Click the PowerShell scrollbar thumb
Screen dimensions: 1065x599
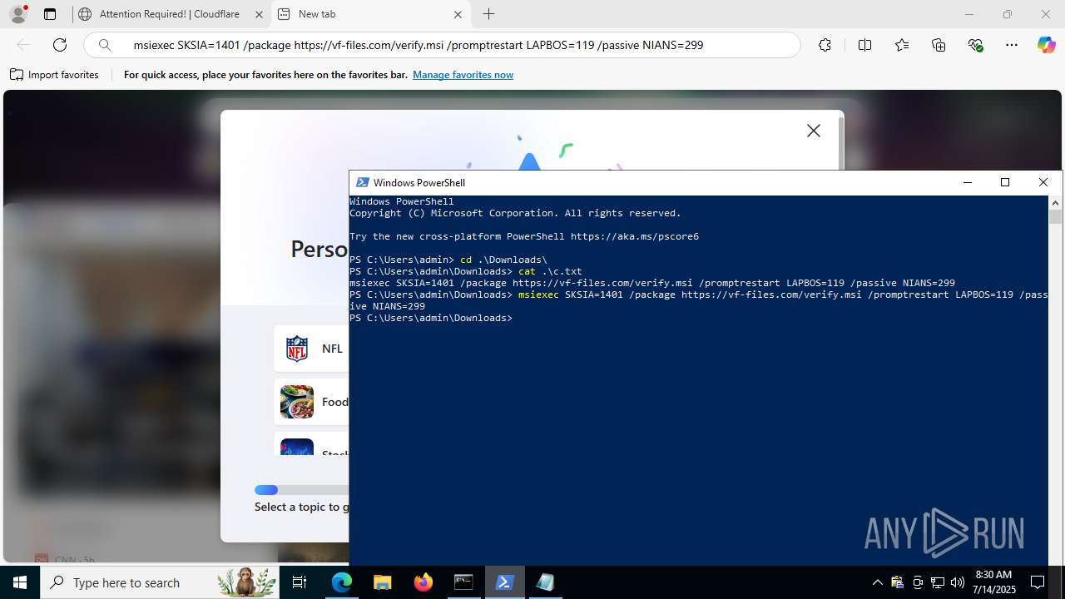coord(1056,216)
